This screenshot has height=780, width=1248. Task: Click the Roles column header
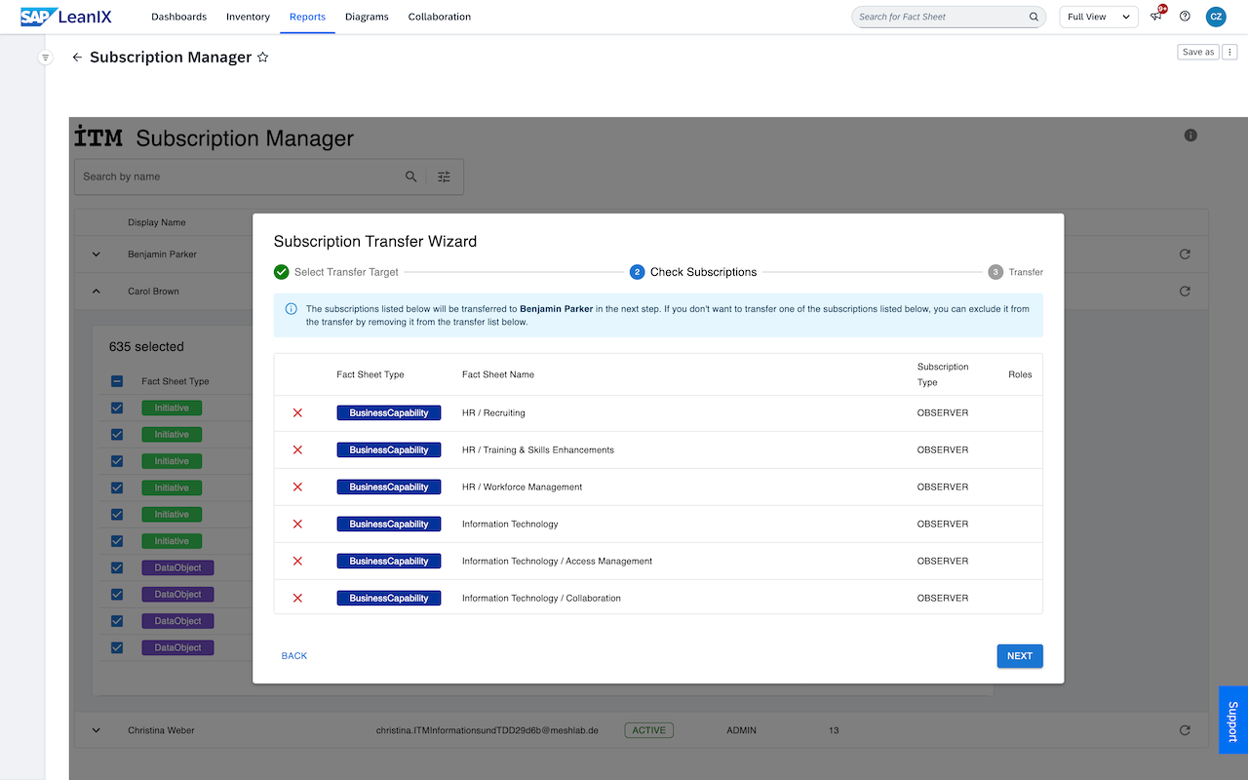coord(1020,374)
